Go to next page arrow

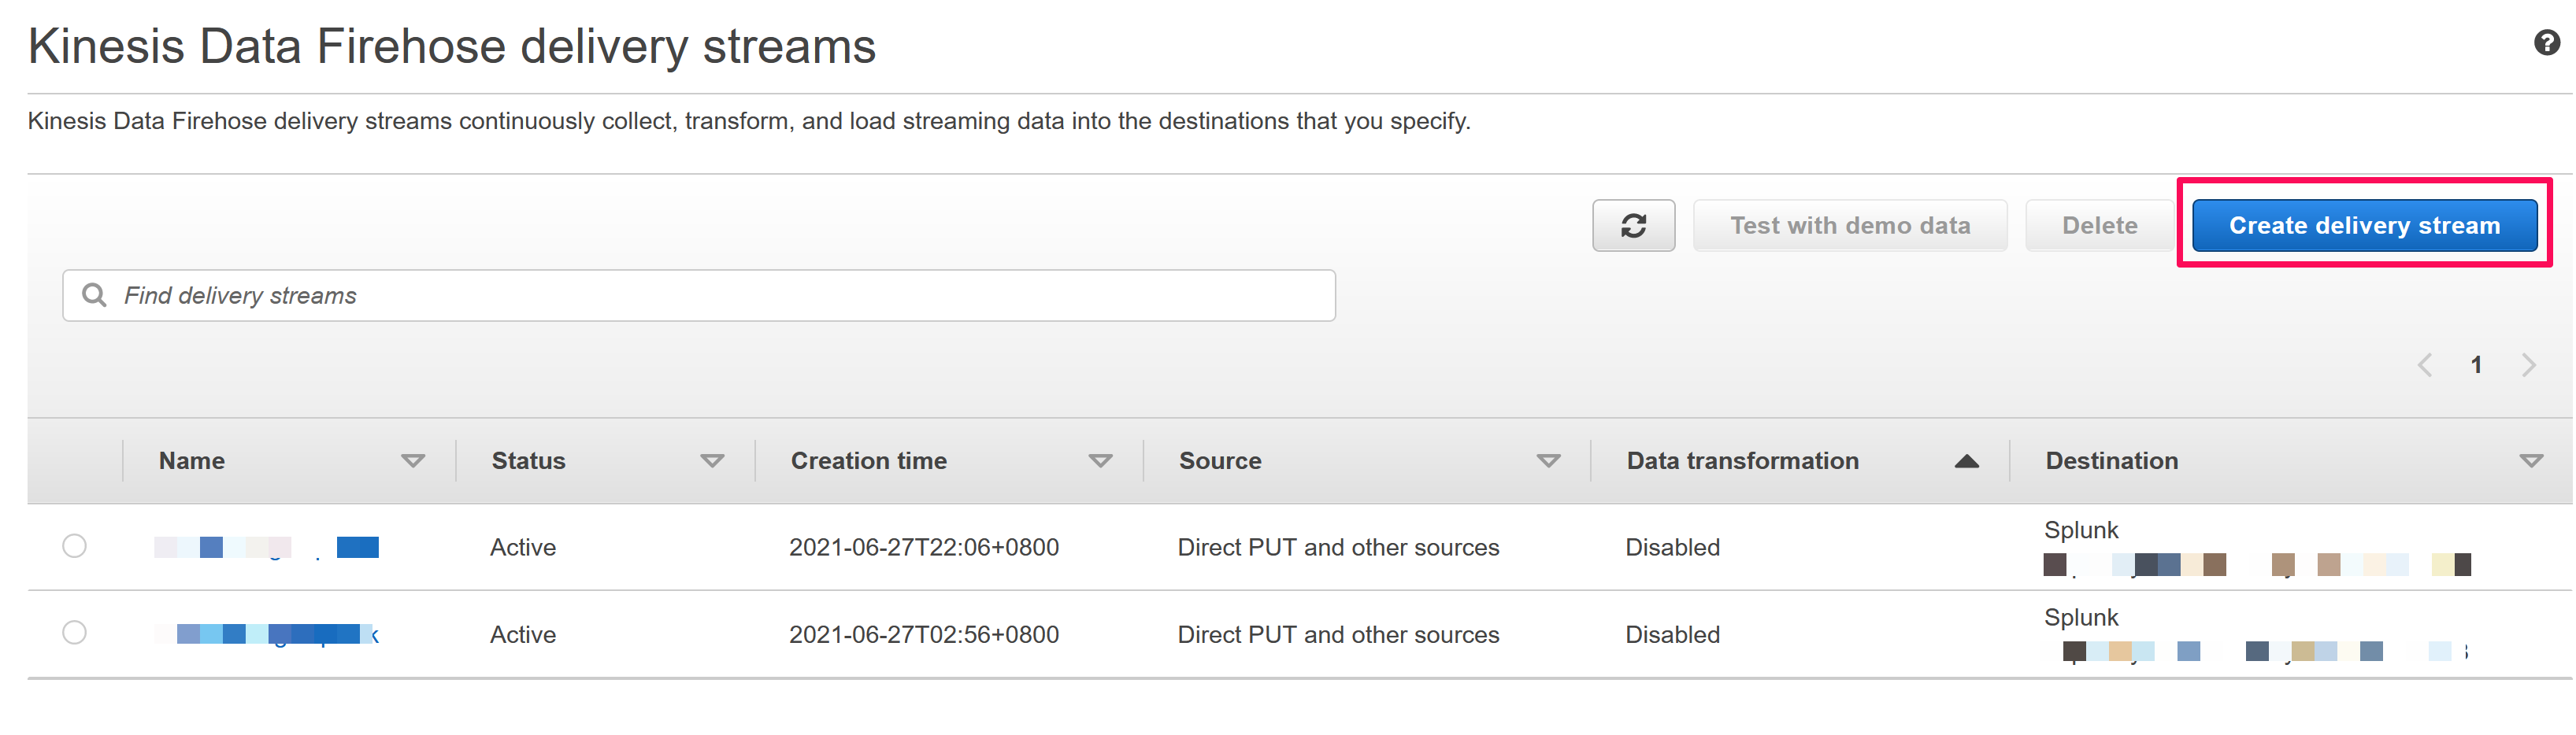coord(2528,364)
